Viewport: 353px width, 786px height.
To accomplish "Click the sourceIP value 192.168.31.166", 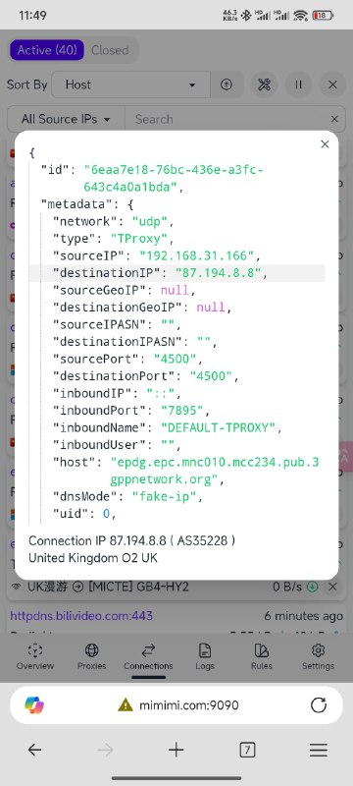I will tap(197, 255).
